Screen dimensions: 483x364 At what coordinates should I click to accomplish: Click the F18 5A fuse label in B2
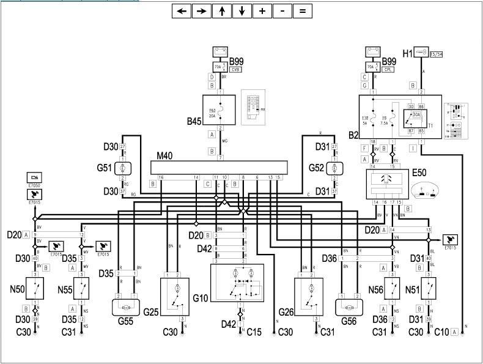[365, 120]
